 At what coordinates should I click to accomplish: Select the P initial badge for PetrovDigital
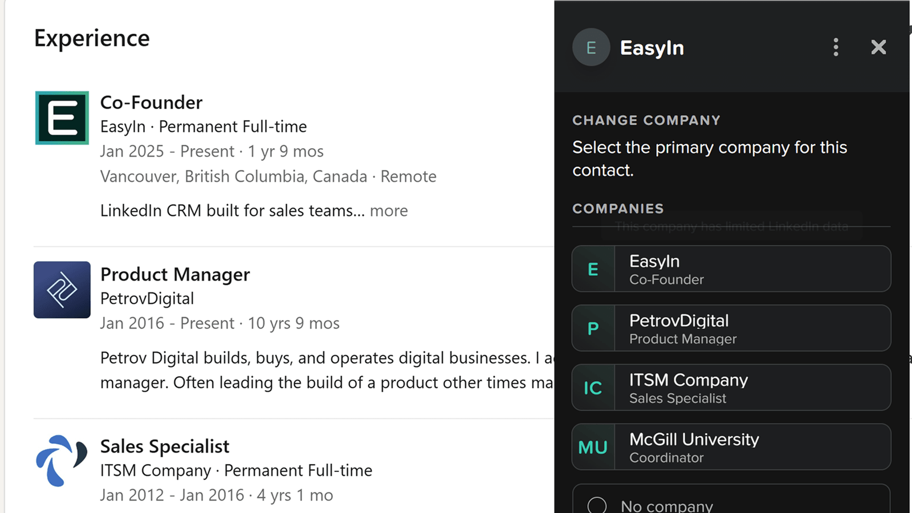pyautogui.click(x=593, y=328)
